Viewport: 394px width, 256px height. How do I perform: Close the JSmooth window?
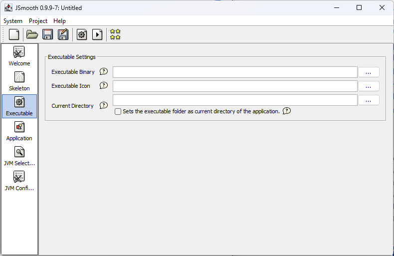point(382,8)
